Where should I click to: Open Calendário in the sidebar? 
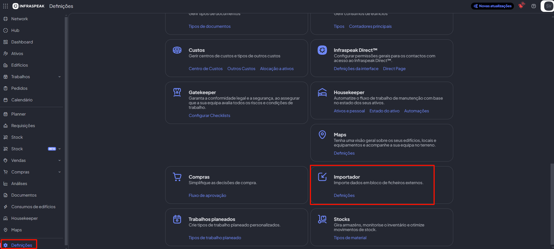pyautogui.click(x=22, y=100)
